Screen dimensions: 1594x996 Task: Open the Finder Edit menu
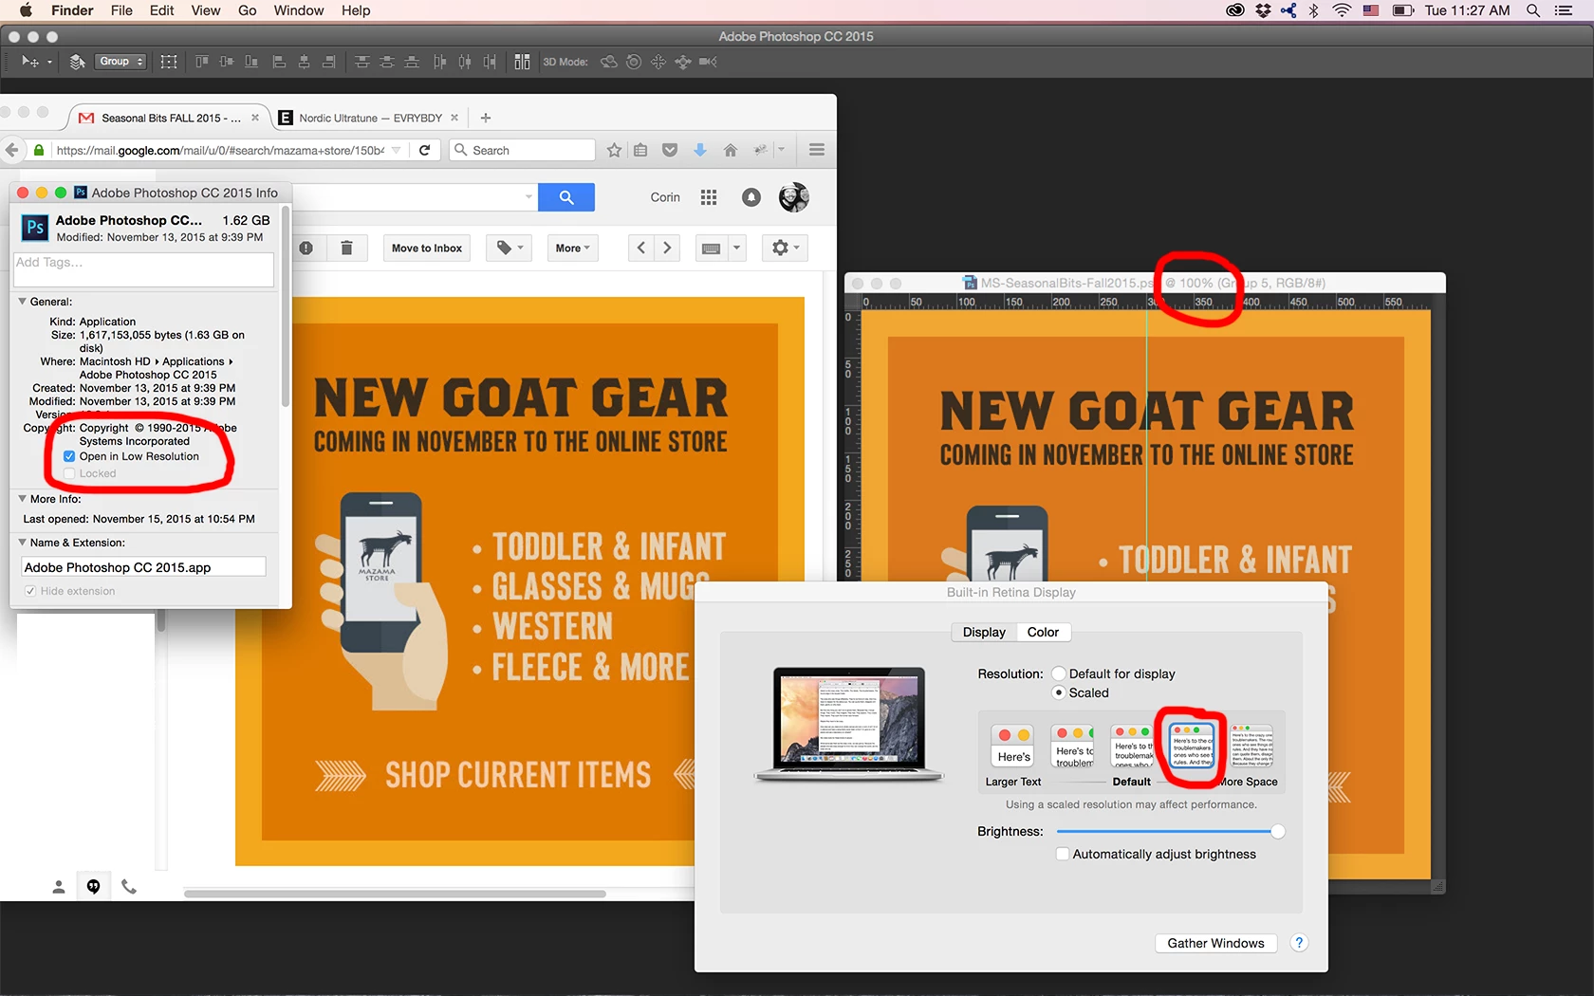[x=162, y=10]
